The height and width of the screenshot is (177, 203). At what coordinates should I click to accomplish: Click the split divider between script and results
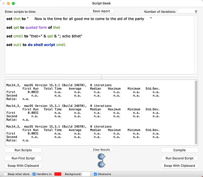click(101, 77)
